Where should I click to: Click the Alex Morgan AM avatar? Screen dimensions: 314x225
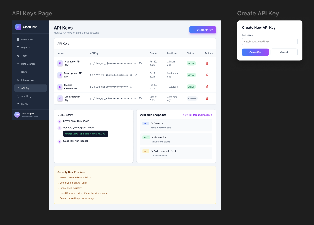tap(17, 115)
